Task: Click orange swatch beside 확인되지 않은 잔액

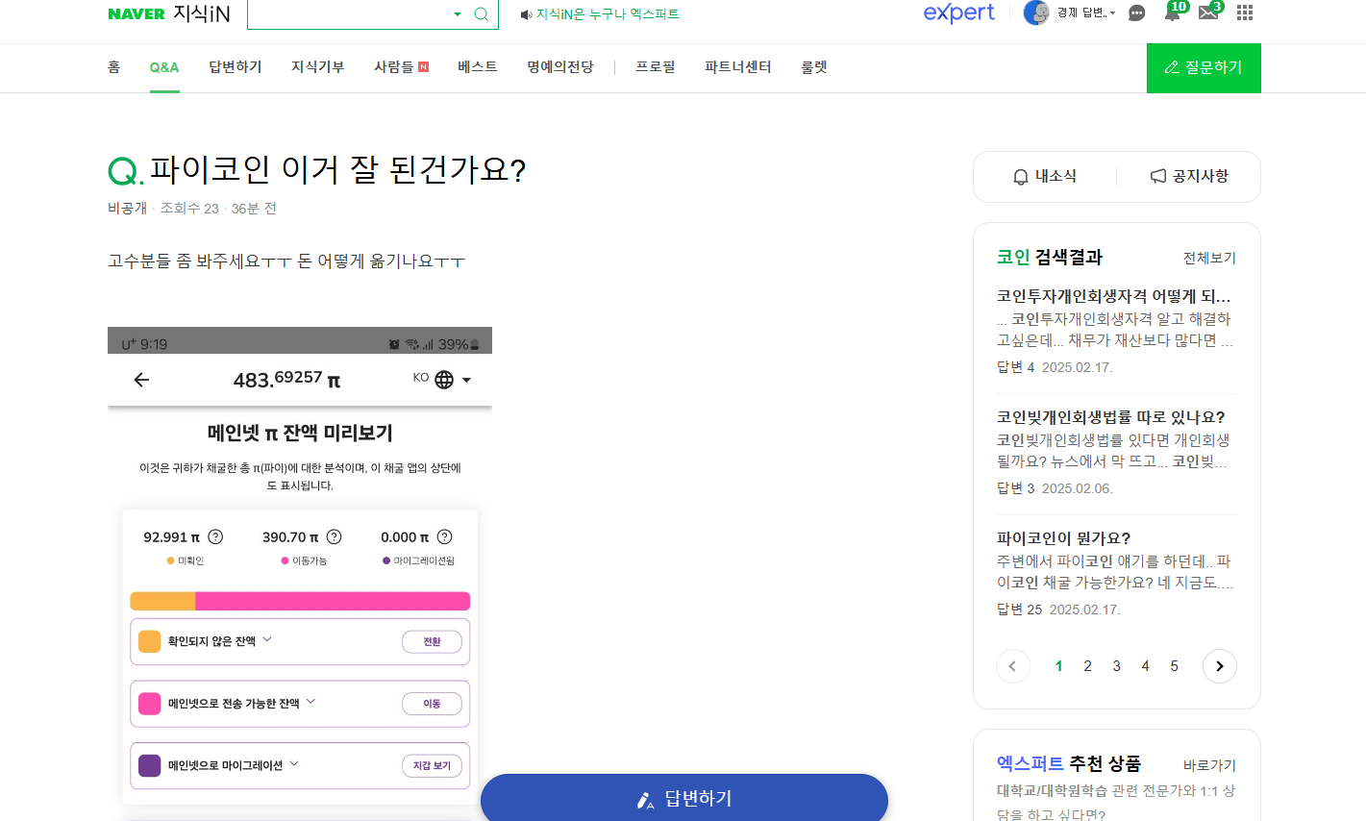Action: coord(150,641)
